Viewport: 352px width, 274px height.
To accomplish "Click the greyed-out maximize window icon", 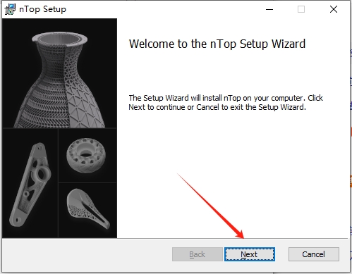I will 301,9.
